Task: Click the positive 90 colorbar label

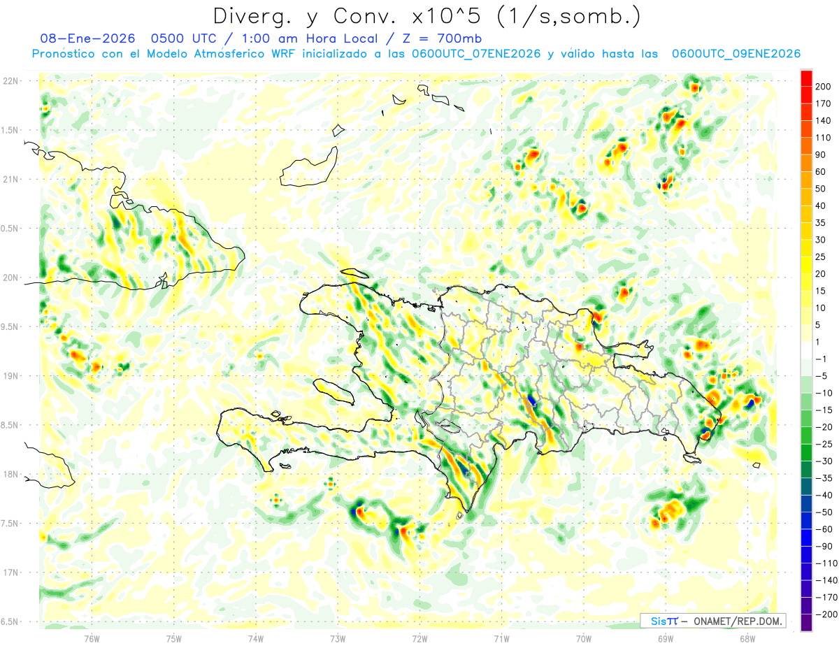Action: 821,154
